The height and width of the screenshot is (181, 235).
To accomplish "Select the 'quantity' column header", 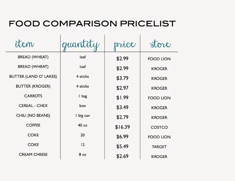I will (80, 45).
